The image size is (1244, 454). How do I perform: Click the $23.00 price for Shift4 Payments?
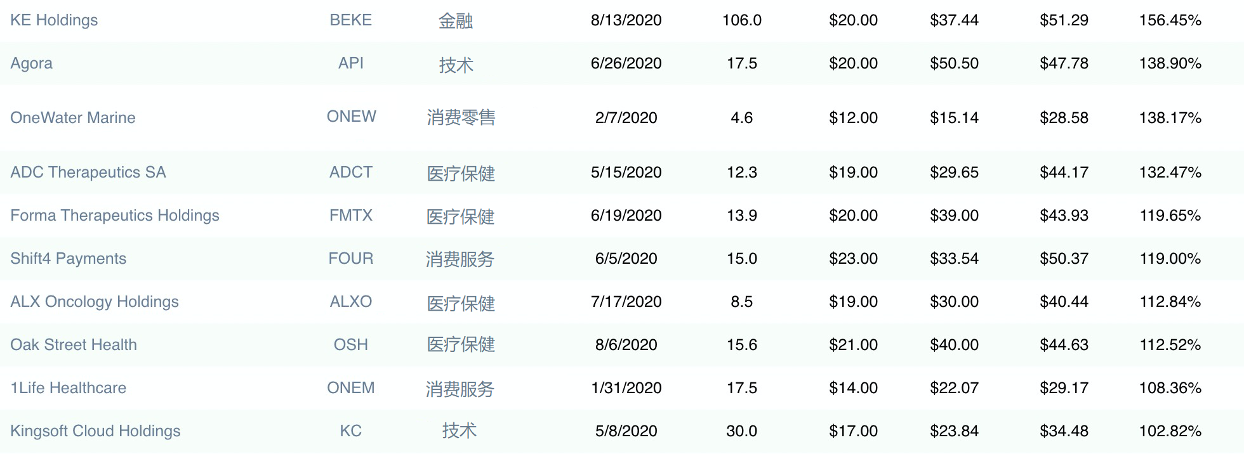click(854, 259)
